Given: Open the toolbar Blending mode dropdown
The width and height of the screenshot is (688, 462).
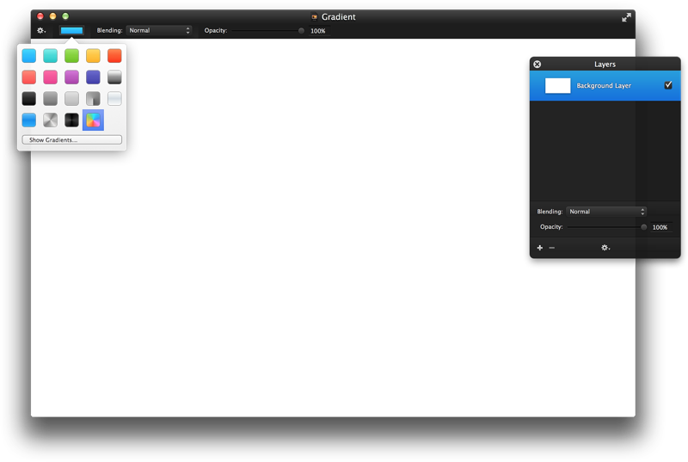Looking at the screenshot, I should point(159,31).
